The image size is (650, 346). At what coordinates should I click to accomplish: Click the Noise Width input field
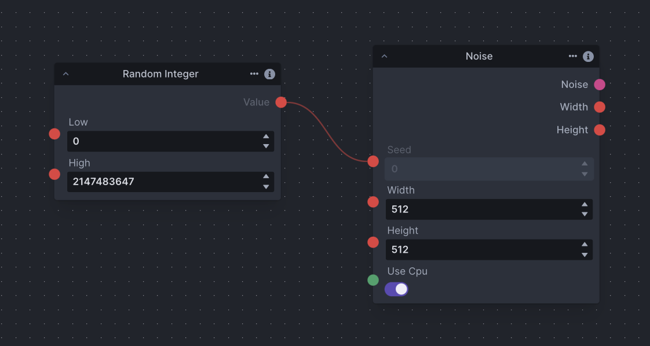(481, 209)
